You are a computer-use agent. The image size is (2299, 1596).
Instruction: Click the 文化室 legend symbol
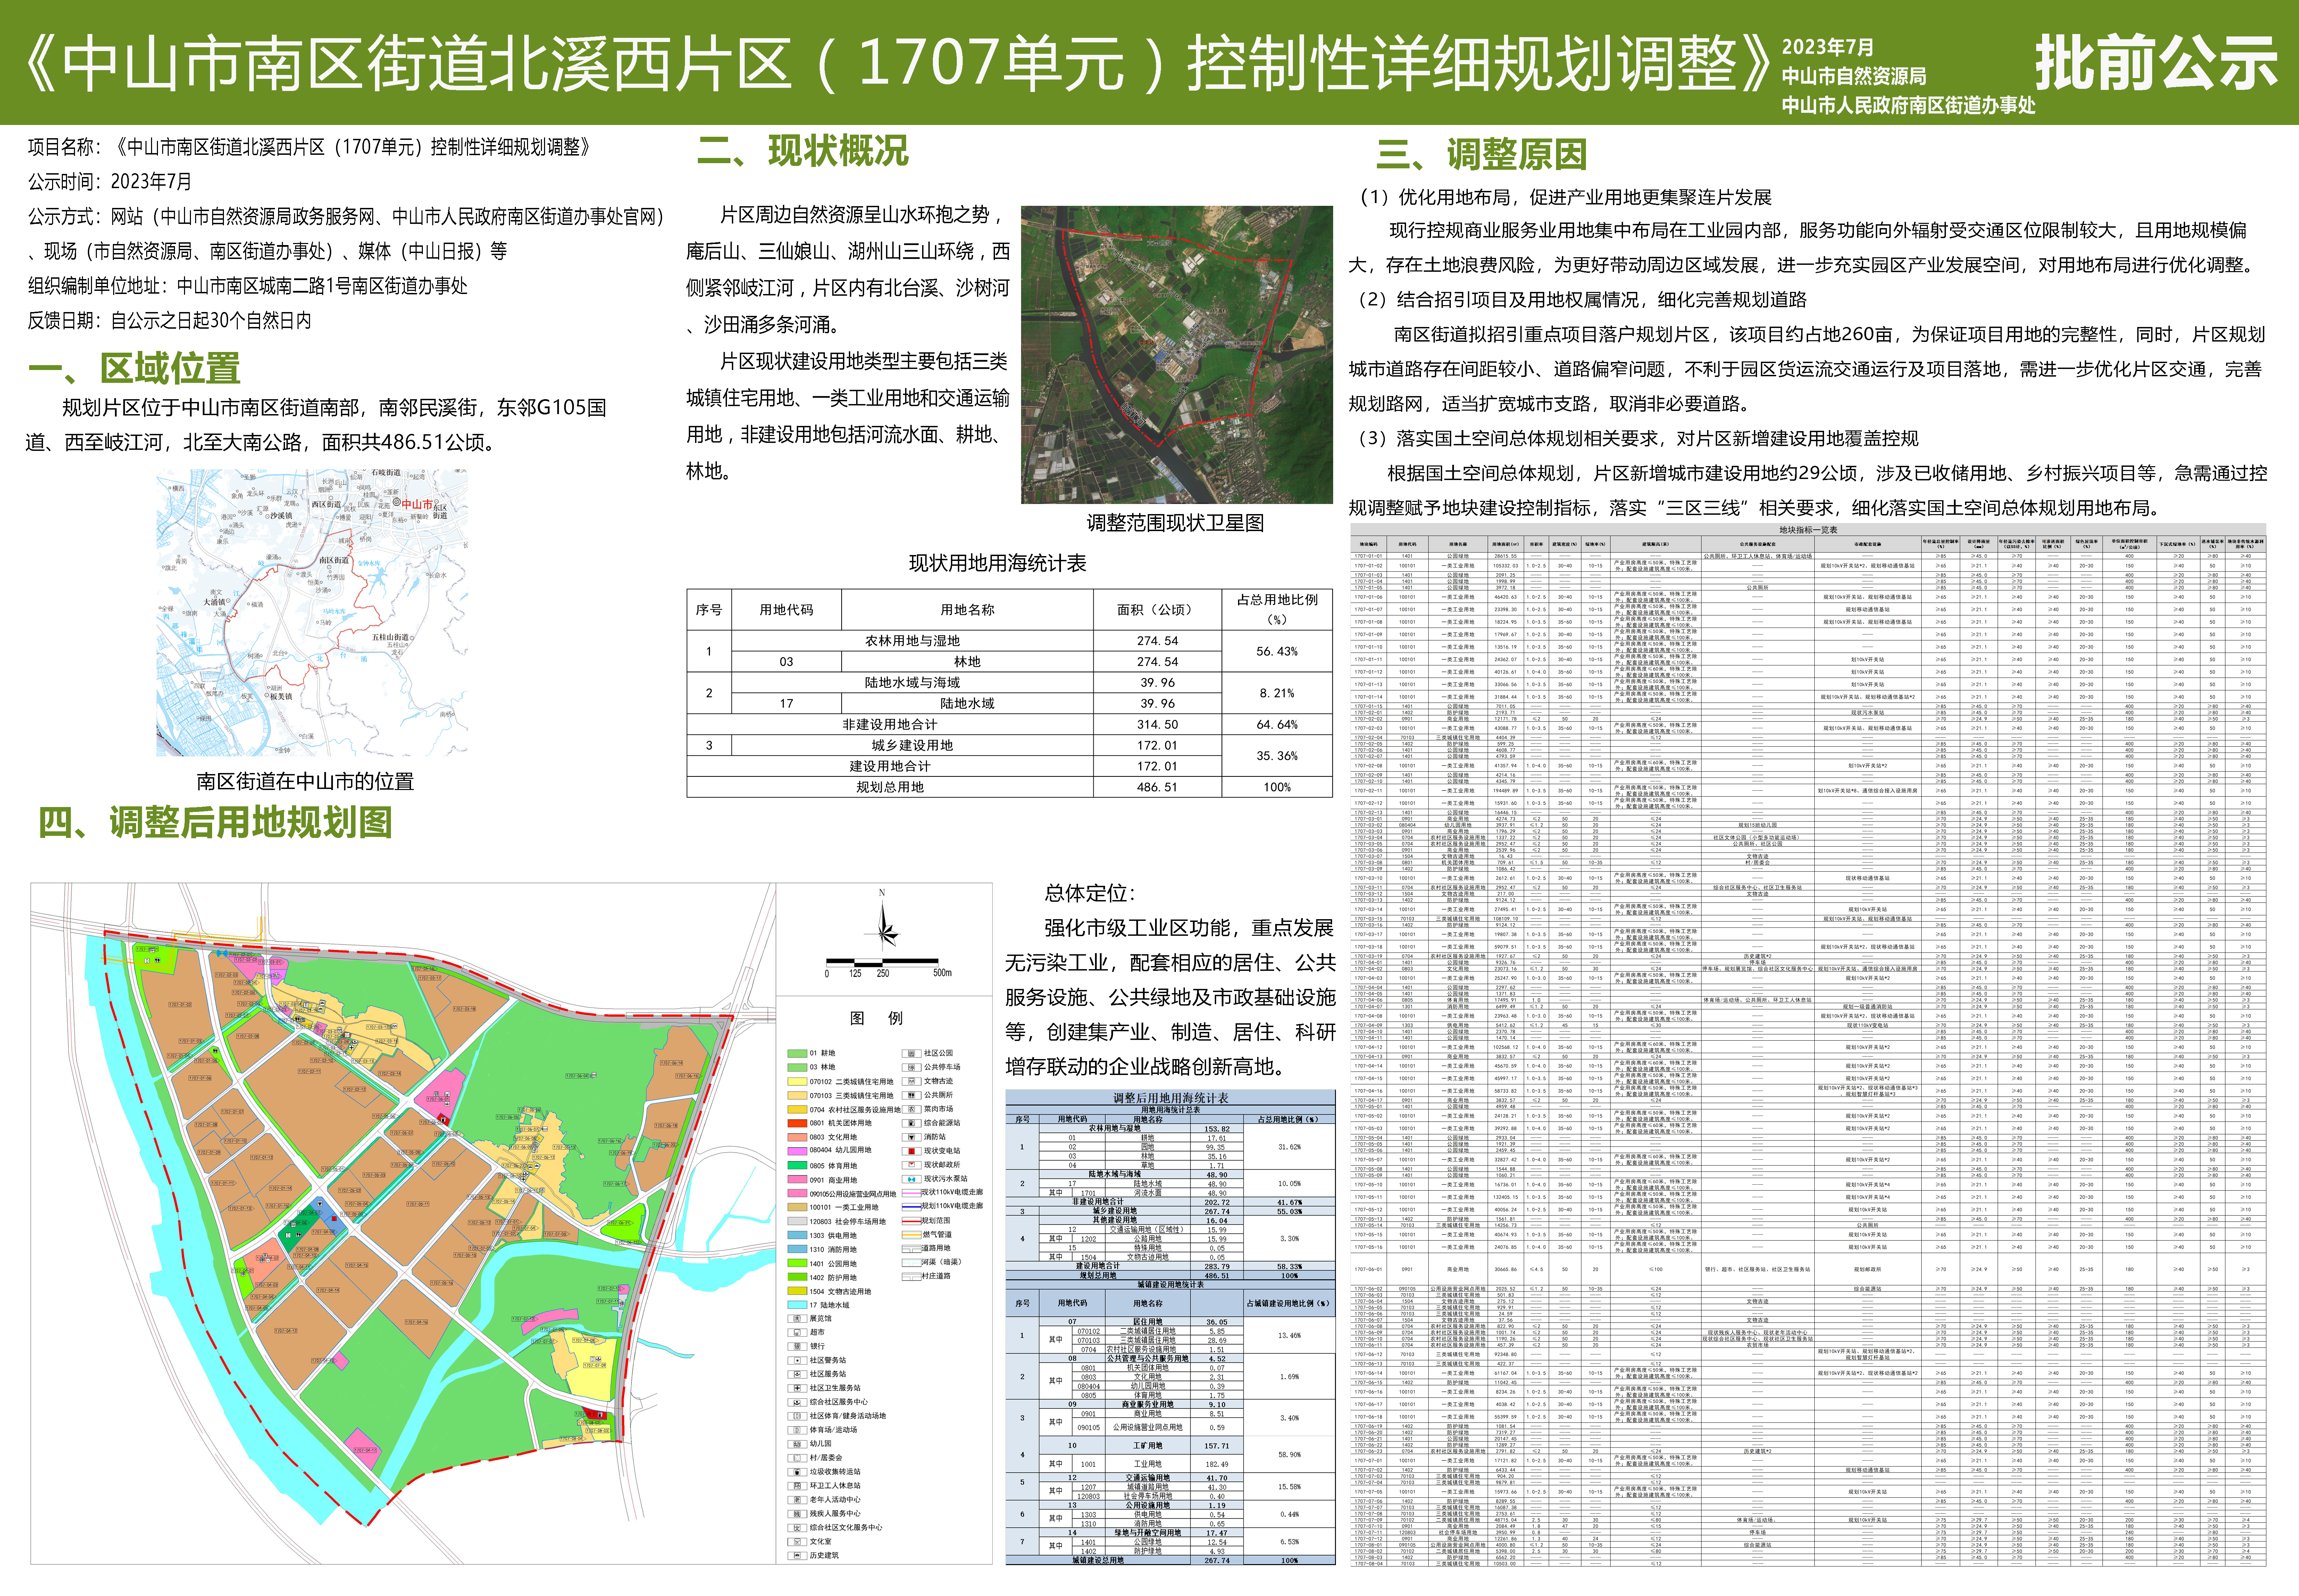click(797, 1542)
